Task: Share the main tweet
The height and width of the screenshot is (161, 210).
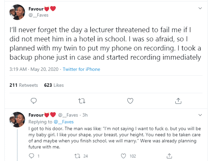Action: (x=178, y=101)
